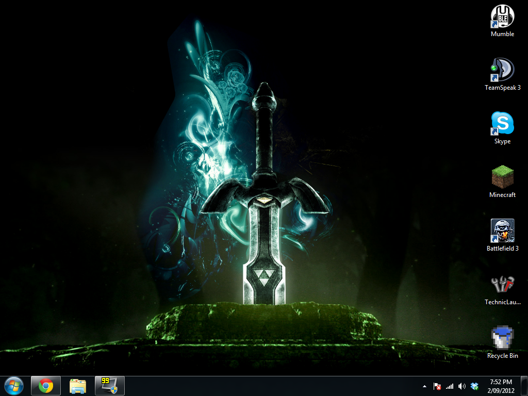Open the Dropbox tray icon

point(474,386)
